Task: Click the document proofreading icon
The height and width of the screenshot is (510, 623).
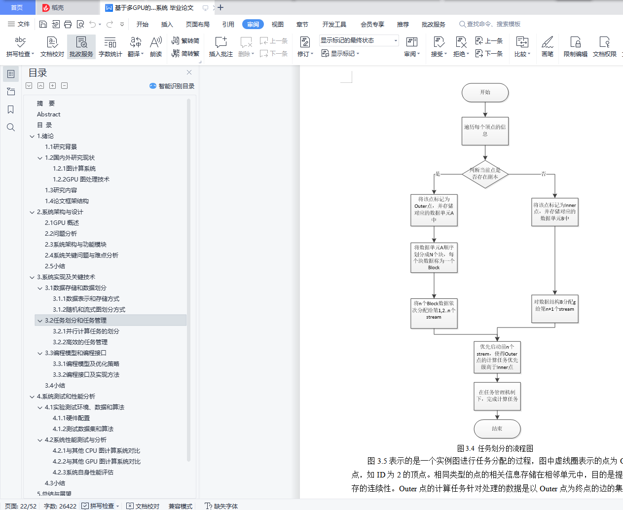Action: tap(52, 47)
